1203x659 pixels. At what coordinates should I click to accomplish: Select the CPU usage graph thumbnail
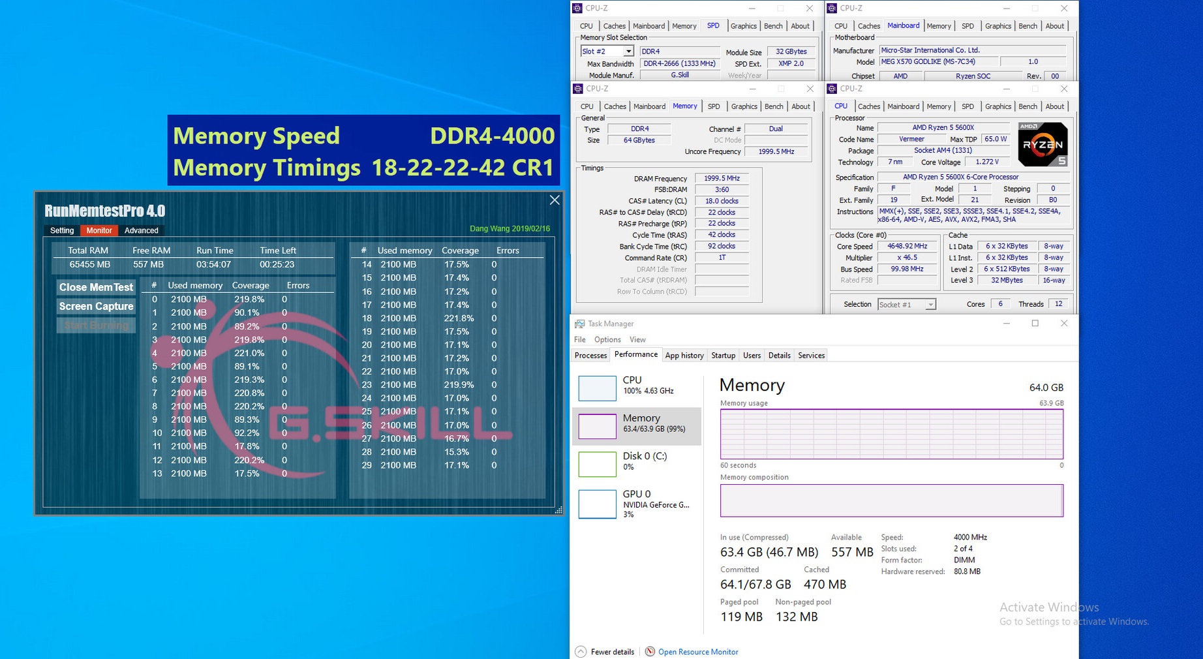(x=597, y=388)
